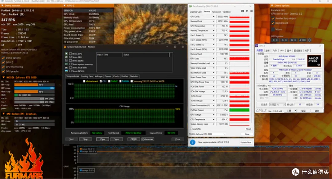Click the Stress CPU chip icon in AIDA64
The height and width of the screenshot is (179, 332).
coord(66,54)
